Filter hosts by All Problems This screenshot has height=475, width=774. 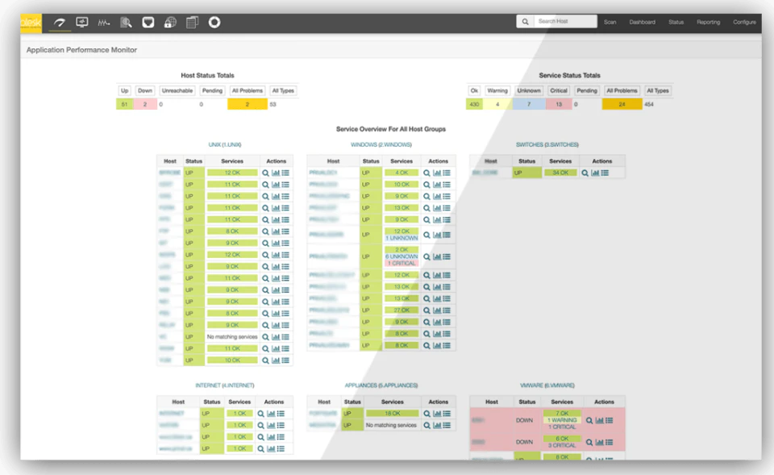pos(247,90)
